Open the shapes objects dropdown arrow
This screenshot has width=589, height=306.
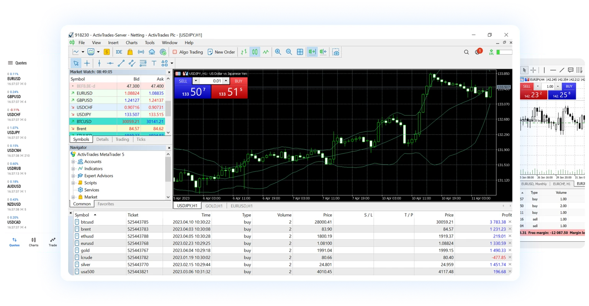click(x=172, y=63)
